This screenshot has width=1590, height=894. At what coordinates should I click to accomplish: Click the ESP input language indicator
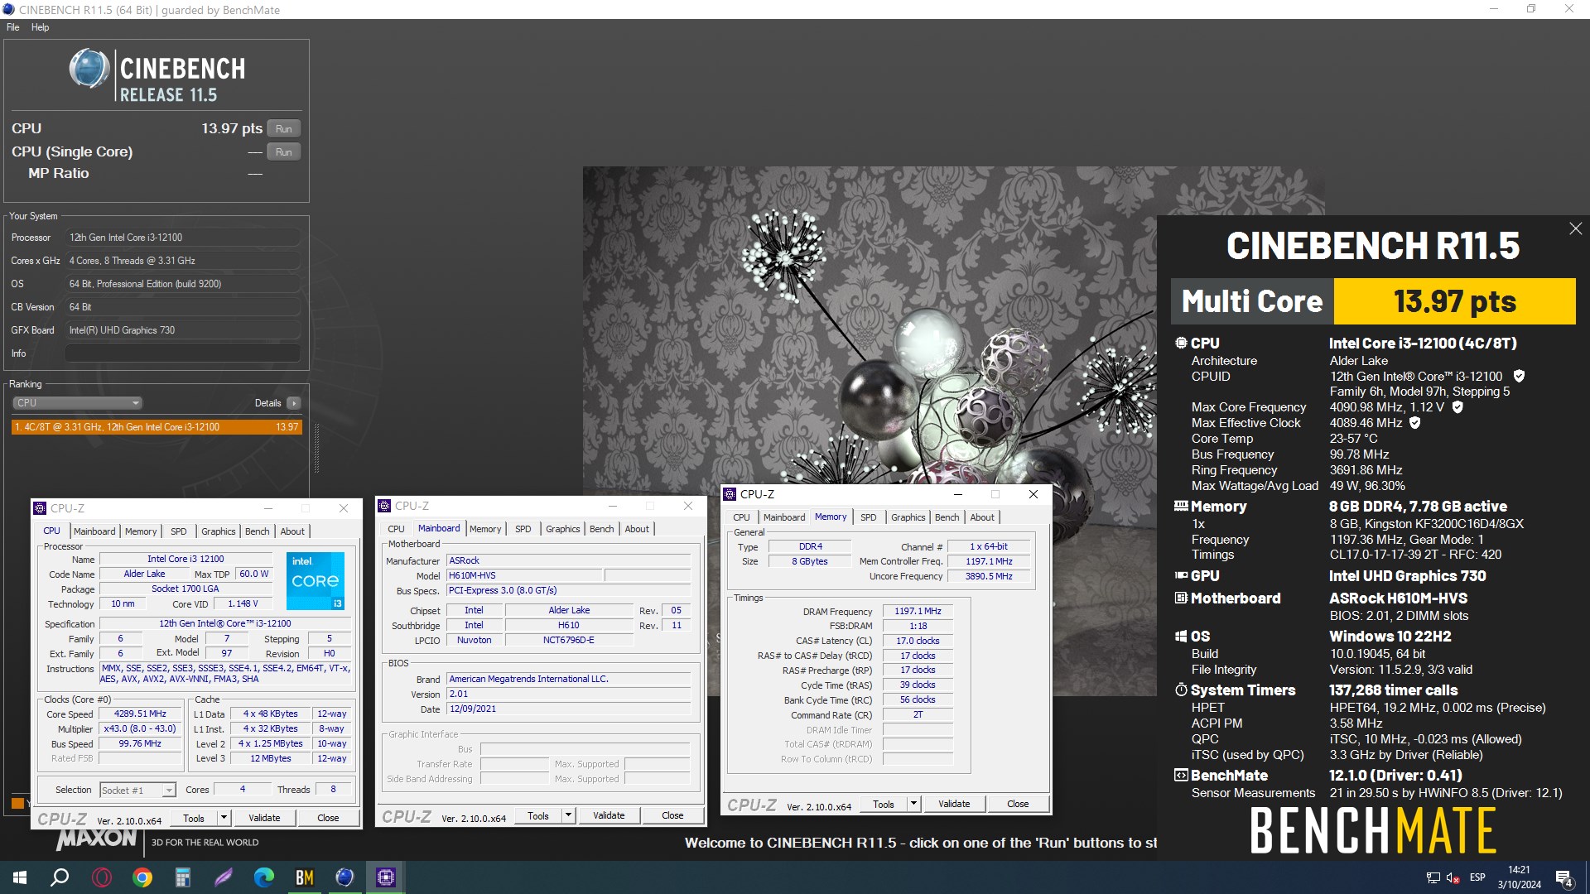pos(1477,877)
